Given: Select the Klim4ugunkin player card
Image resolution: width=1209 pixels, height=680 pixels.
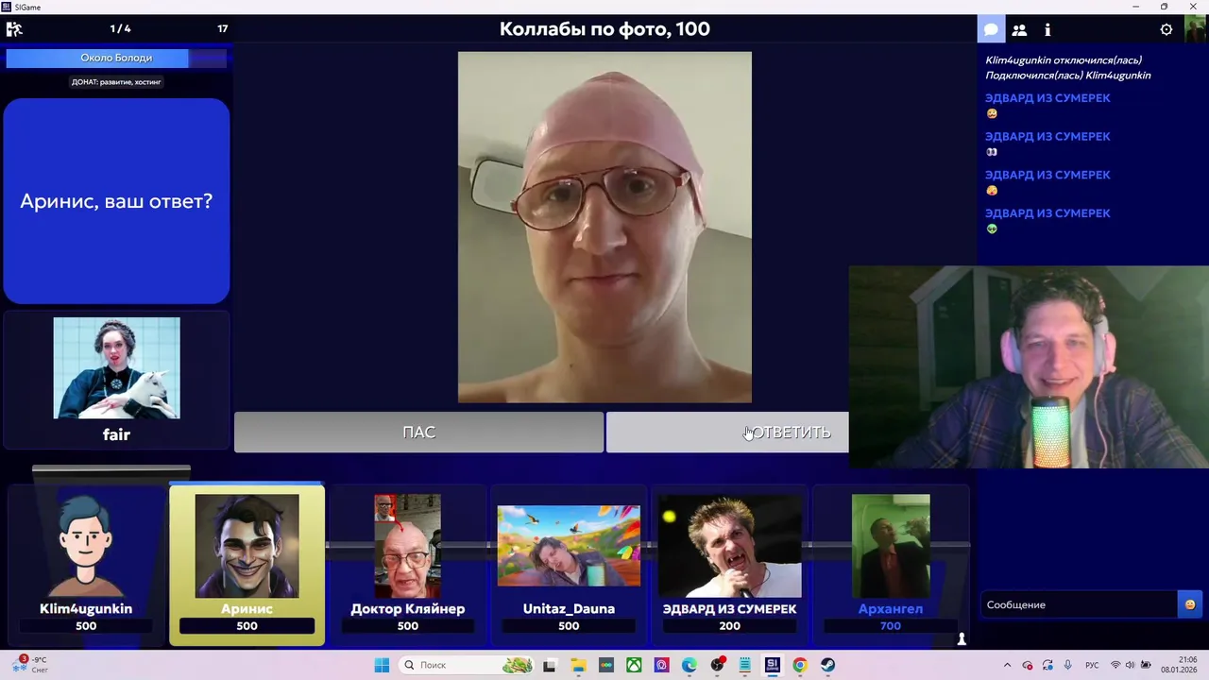Looking at the screenshot, I should (86, 565).
